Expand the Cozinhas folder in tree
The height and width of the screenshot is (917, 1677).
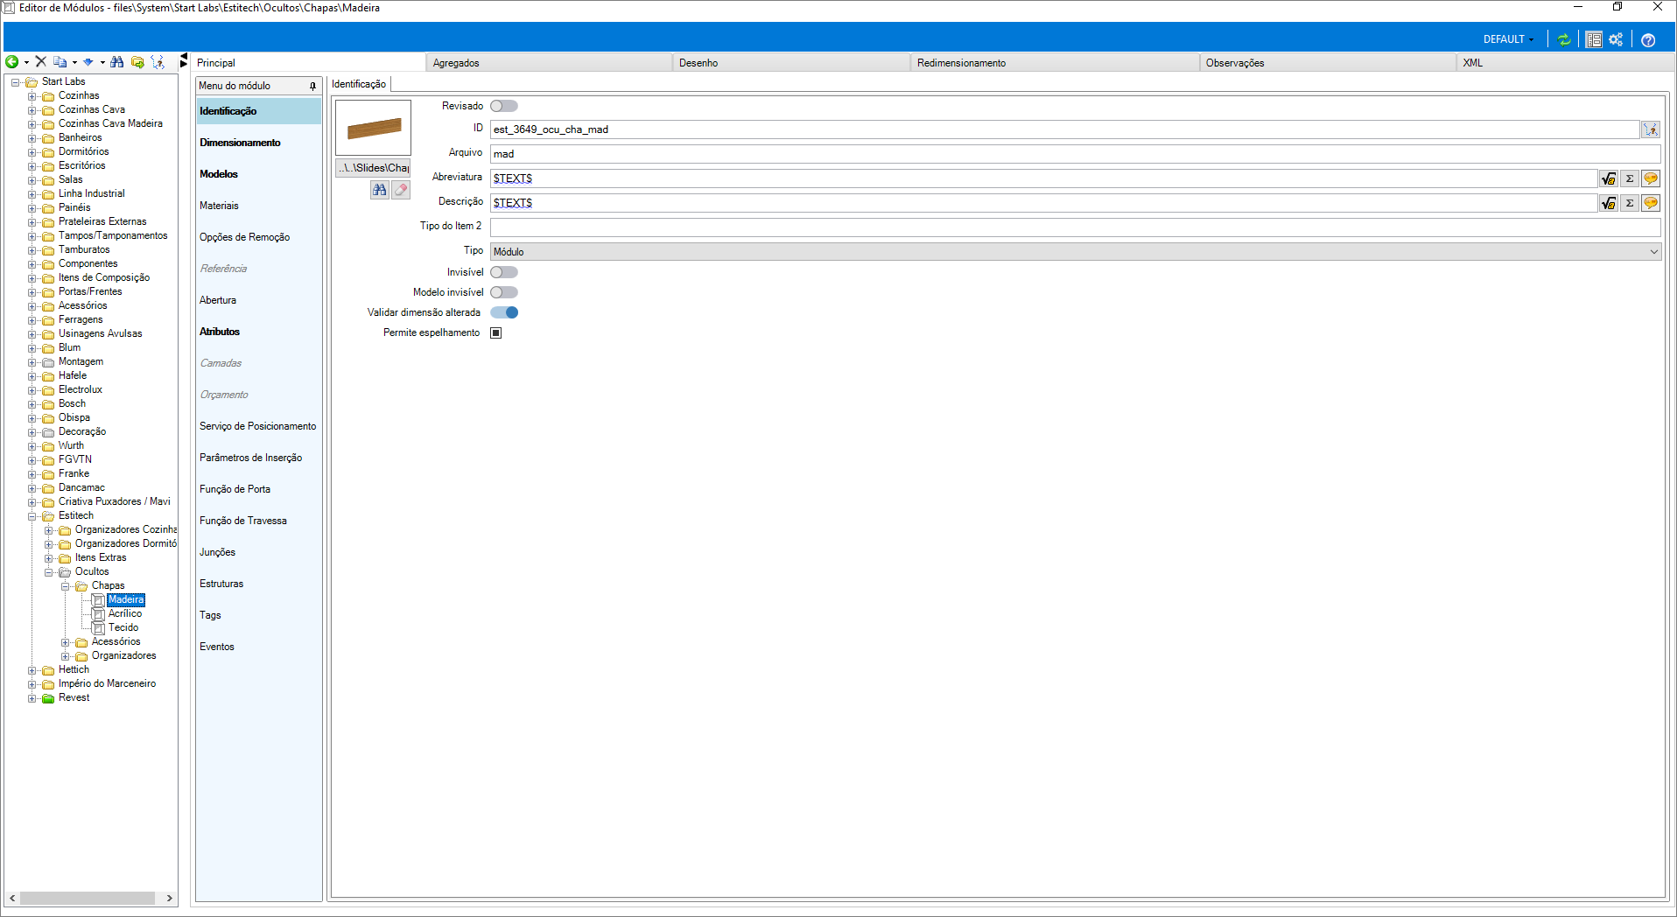tap(32, 96)
